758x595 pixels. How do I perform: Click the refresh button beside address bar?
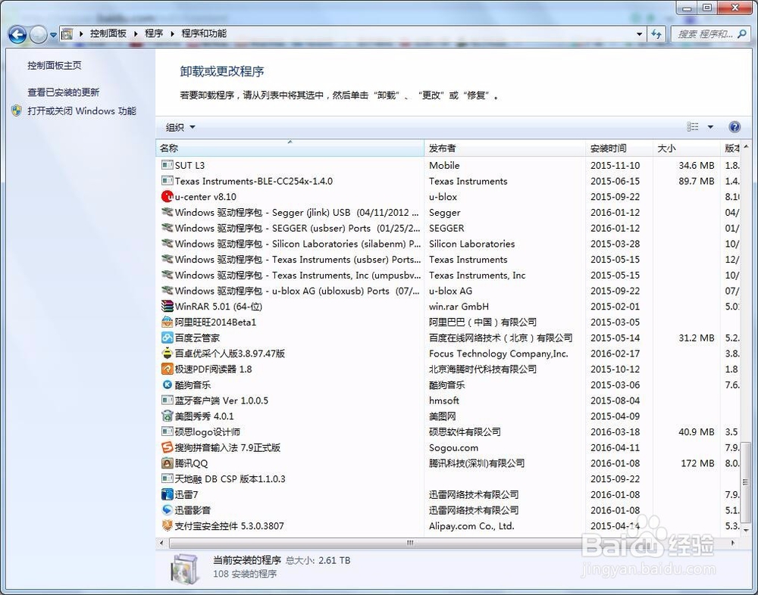pyautogui.click(x=656, y=34)
